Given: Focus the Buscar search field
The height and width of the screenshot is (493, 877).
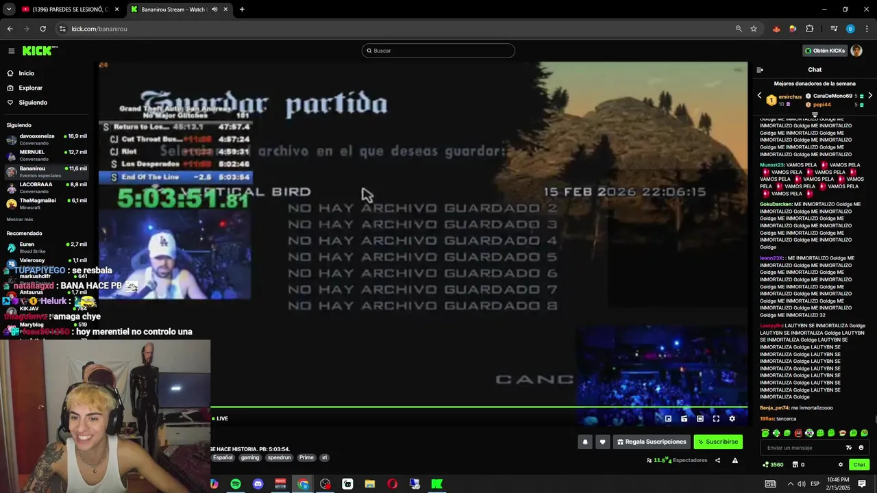Looking at the screenshot, I should [438, 51].
